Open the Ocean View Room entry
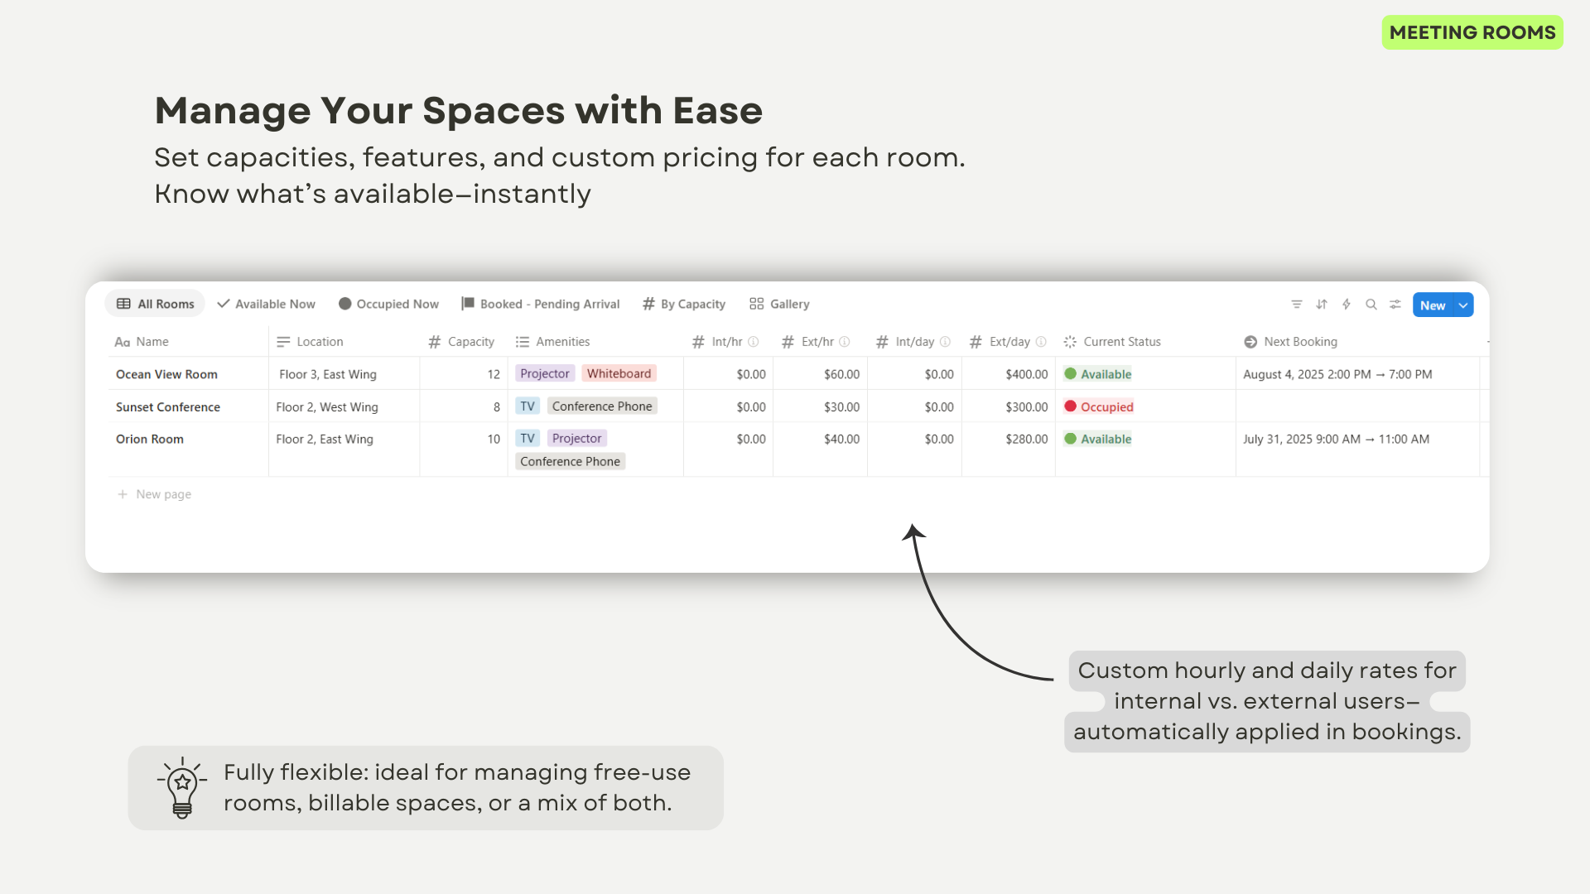The image size is (1590, 894). (x=166, y=374)
